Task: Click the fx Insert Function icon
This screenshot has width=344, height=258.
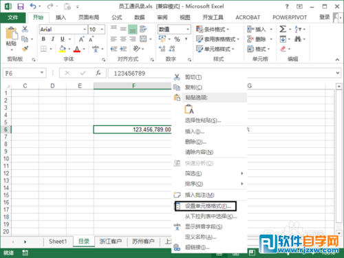Action: (x=98, y=73)
